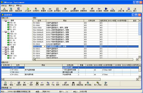143x93 pixels.
Task: Expand the 三、流量 tree node
Action: 3,47
